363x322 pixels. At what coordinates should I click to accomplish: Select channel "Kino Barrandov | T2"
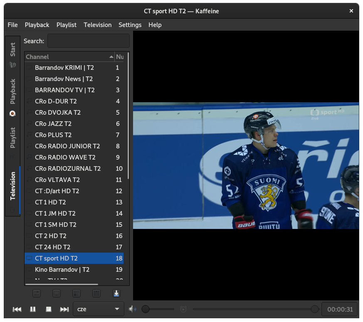pos(74,270)
